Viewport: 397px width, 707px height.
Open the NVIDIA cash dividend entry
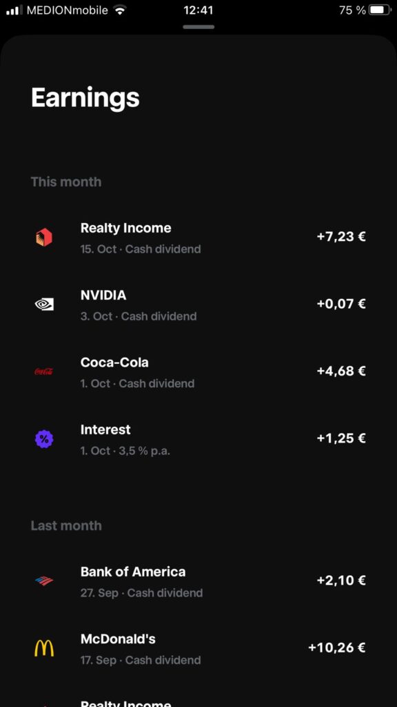(198, 304)
